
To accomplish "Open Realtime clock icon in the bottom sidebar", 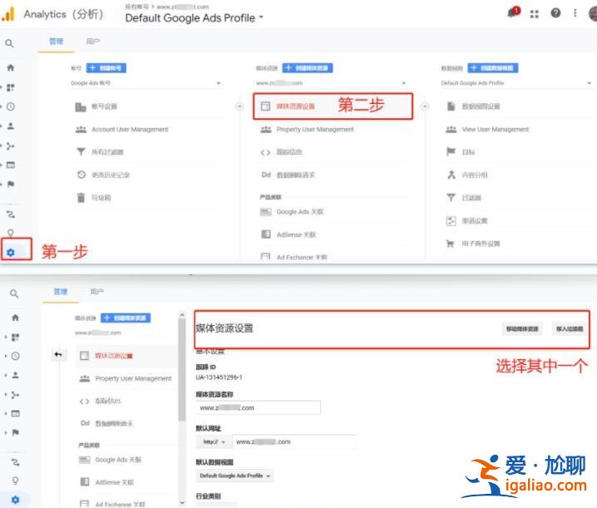I will pos(15,356).
